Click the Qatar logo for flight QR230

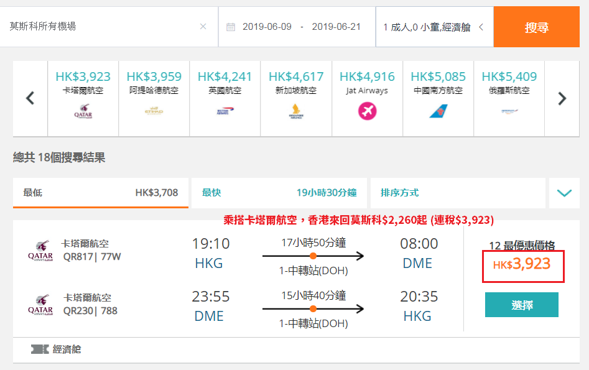[x=40, y=305]
